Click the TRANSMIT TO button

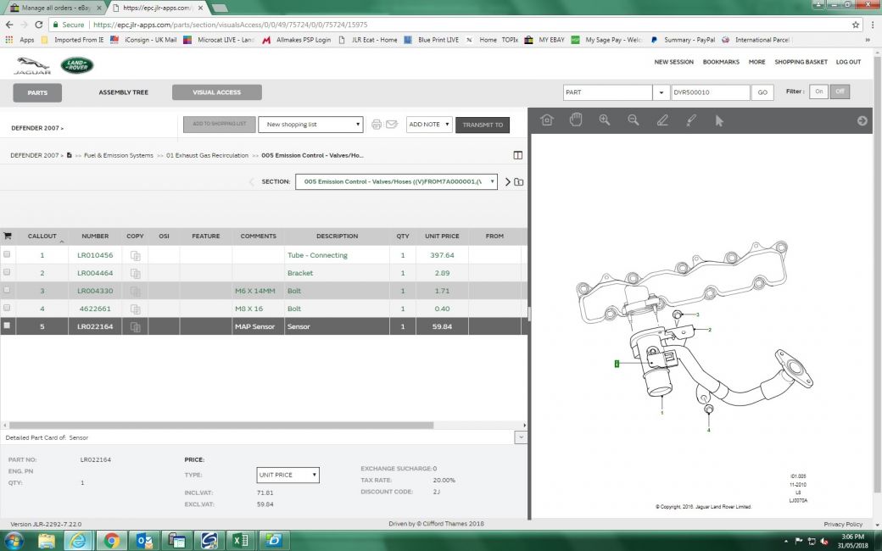(483, 125)
